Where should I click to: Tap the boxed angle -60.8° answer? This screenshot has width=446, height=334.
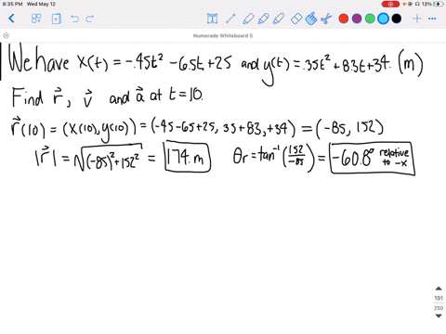tap(373, 159)
